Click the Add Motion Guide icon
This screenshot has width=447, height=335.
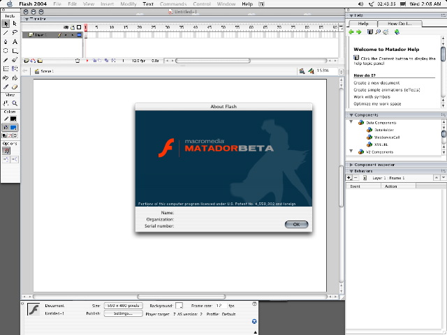coord(33,61)
